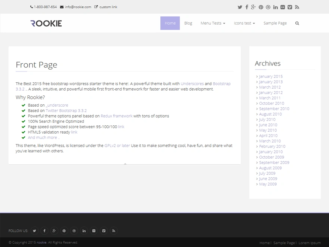Click the footer Google Plus circle icon
The width and height of the screenshot is (329, 247).
point(54,231)
